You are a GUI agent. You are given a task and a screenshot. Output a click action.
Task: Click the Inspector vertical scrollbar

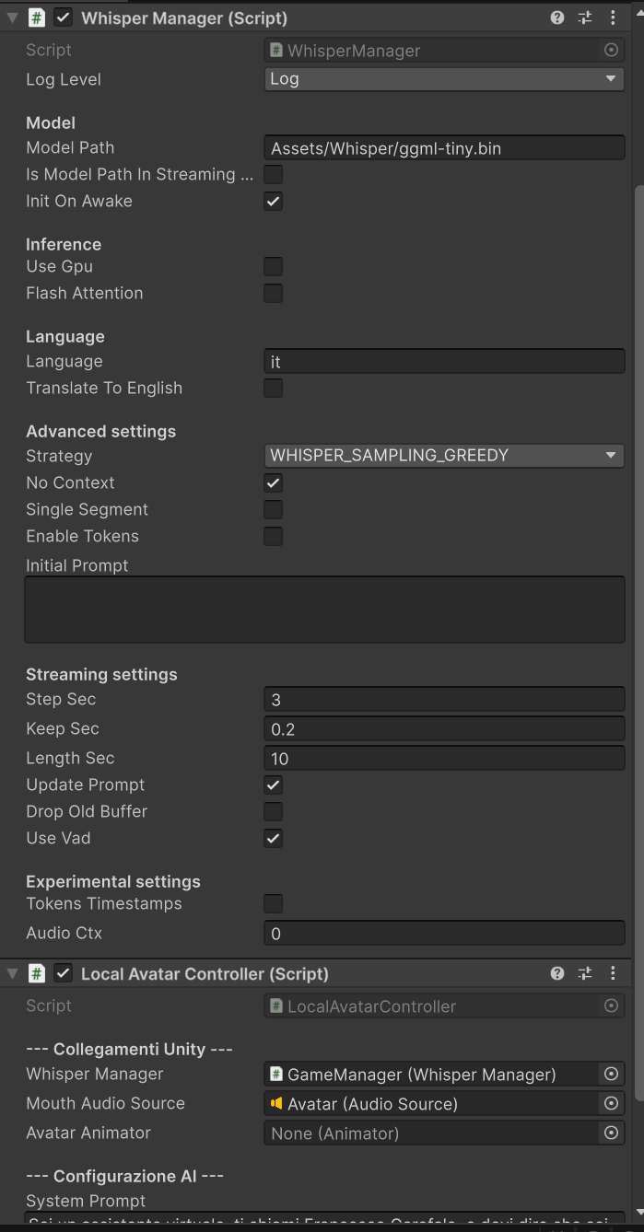pyautogui.click(x=638, y=552)
